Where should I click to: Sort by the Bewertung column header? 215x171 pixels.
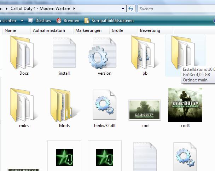[x=155, y=30]
